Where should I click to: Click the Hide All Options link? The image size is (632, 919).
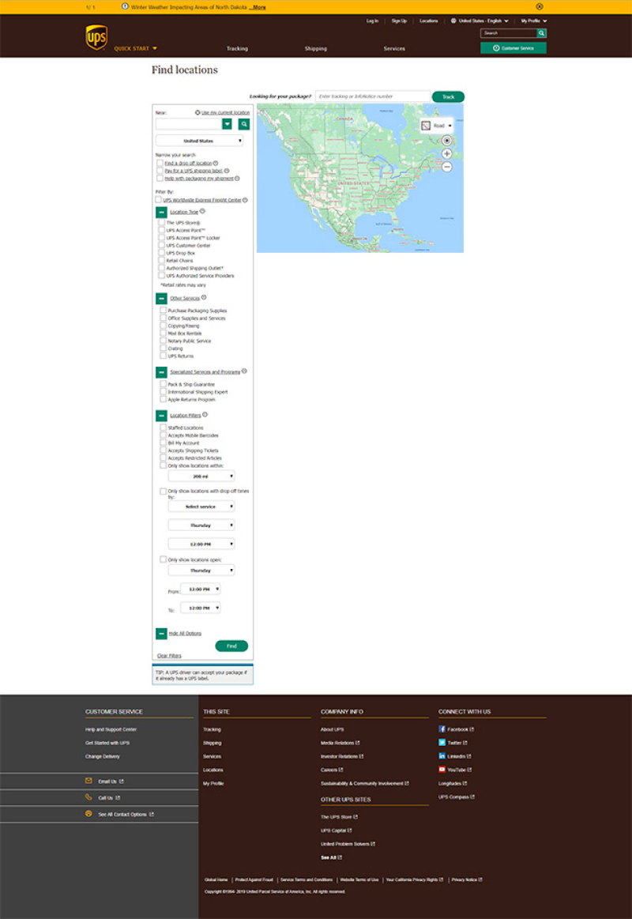(x=185, y=634)
